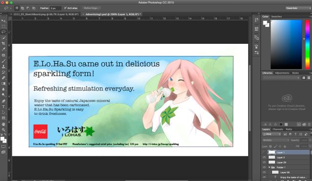Click Subtract from Selection mode icon
312x181 pixels.
pyautogui.click(x=28, y=8)
